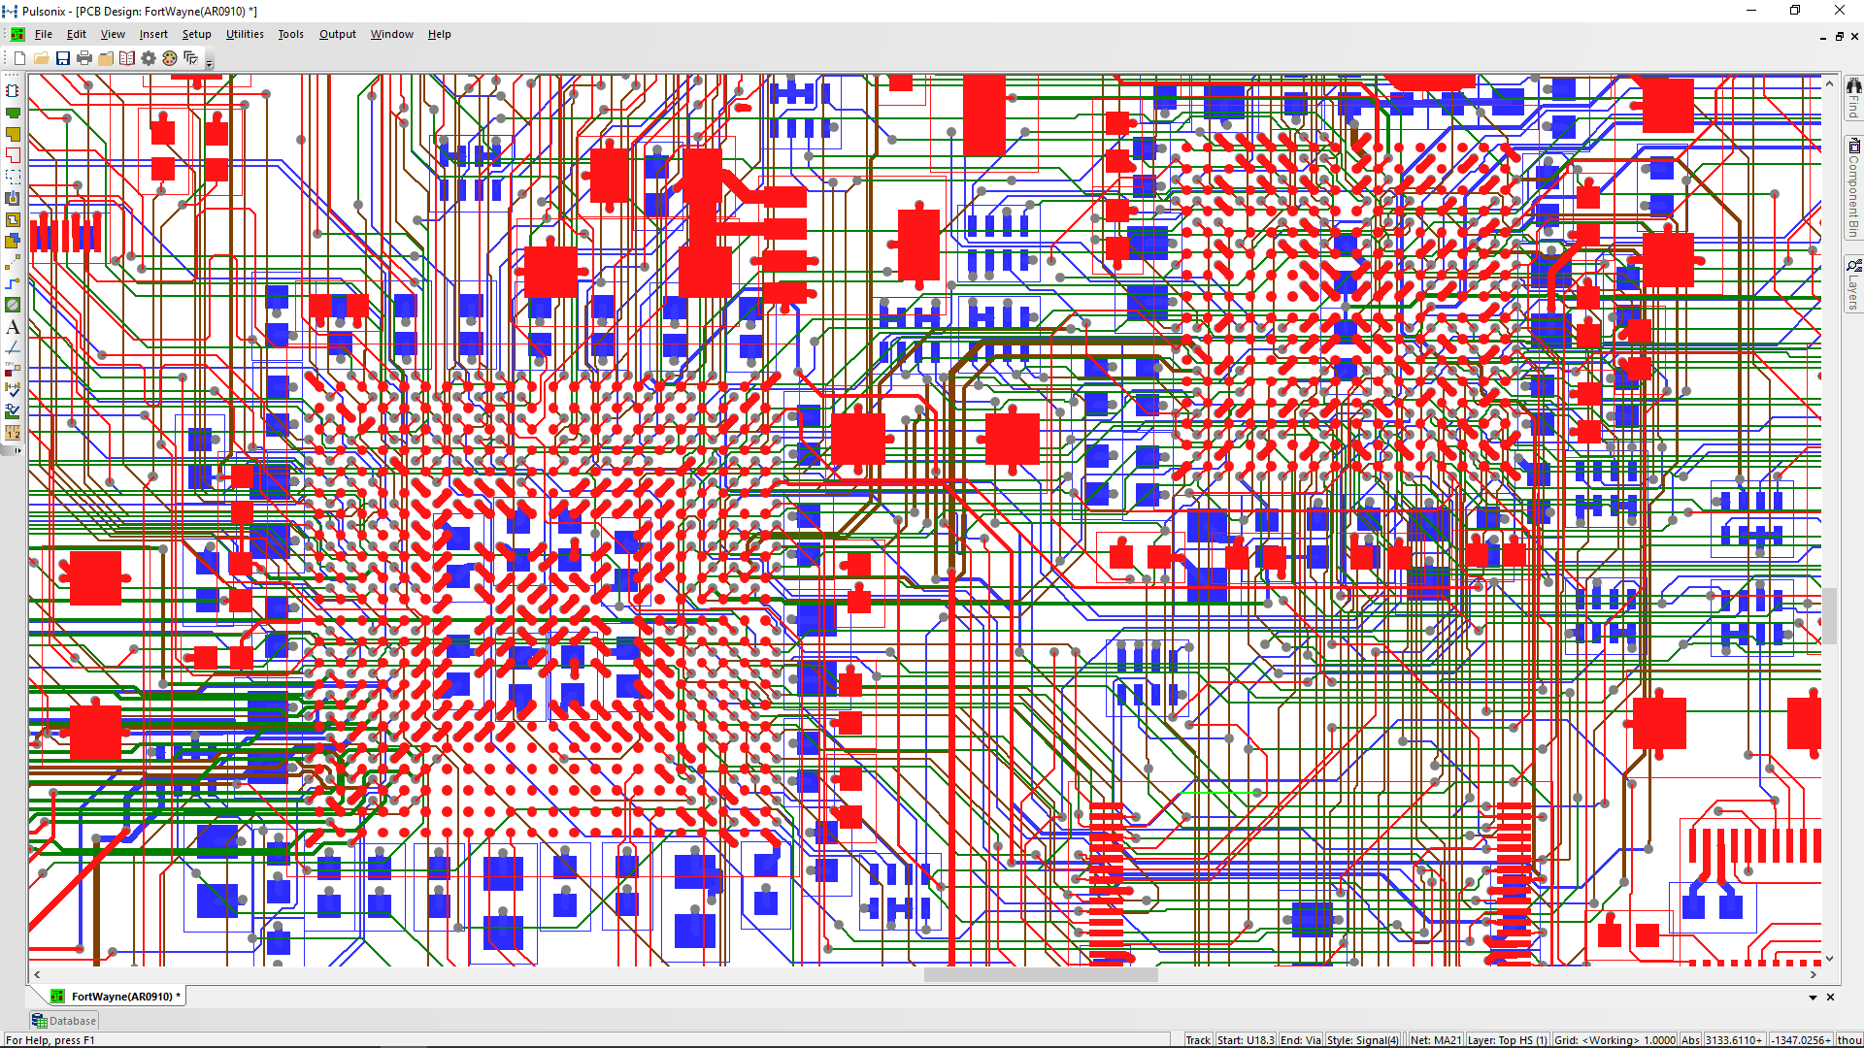The width and height of the screenshot is (1864, 1048).
Task: Open the Help menu
Action: coord(439,34)
